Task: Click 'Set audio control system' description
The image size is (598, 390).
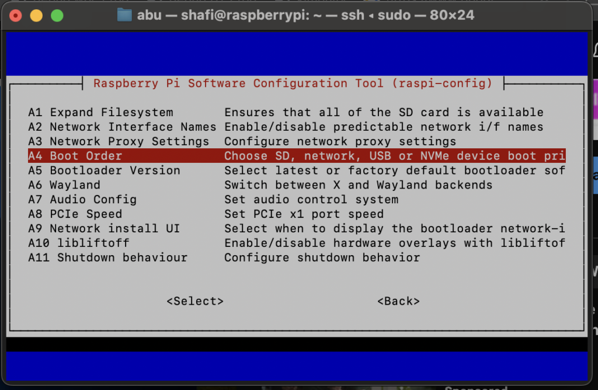Action: coord(311,200)
